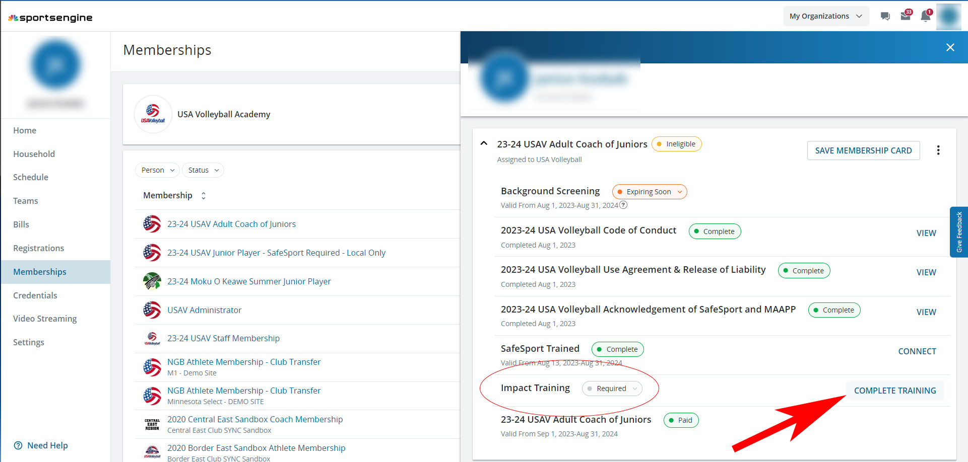
Task: Select Memberships in the sidebar
Action: coord(55,272)
